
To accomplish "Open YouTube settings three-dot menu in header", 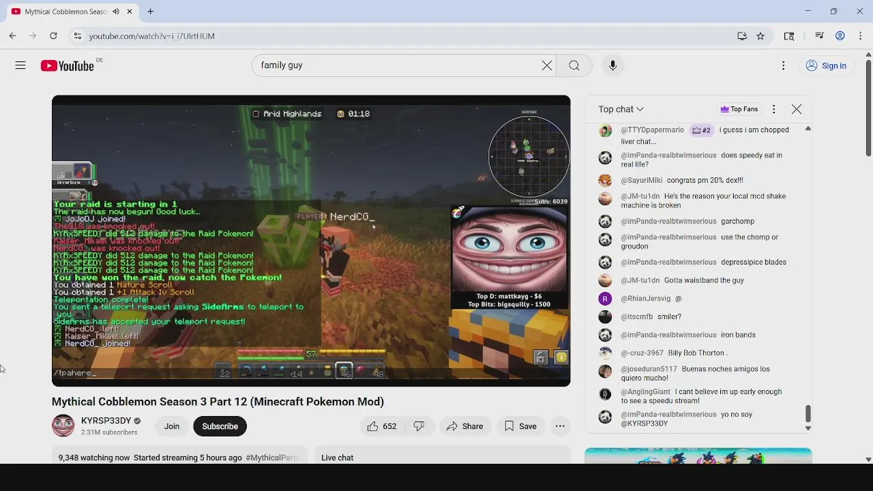I will pyautogui.click(x=784, y=65).
